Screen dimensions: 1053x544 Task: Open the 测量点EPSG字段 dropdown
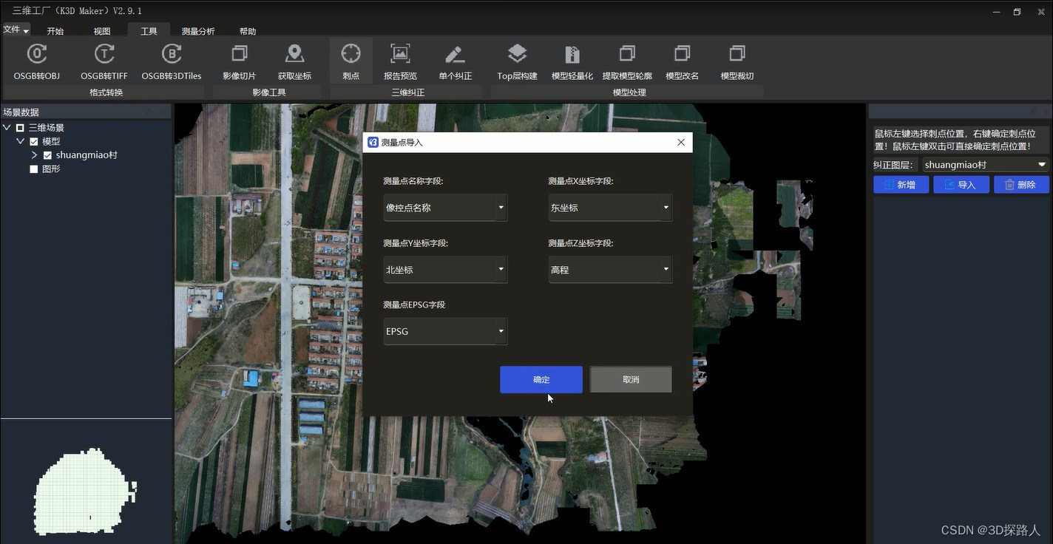point(445,331)
